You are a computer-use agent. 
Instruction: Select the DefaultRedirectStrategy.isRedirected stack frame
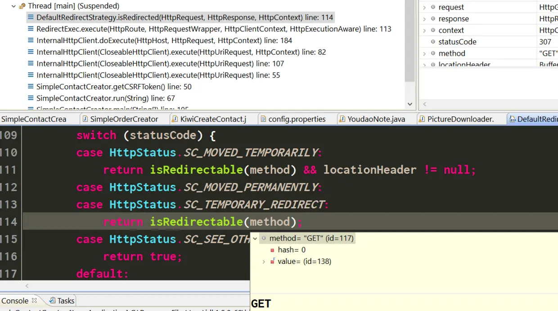[184, 18]
